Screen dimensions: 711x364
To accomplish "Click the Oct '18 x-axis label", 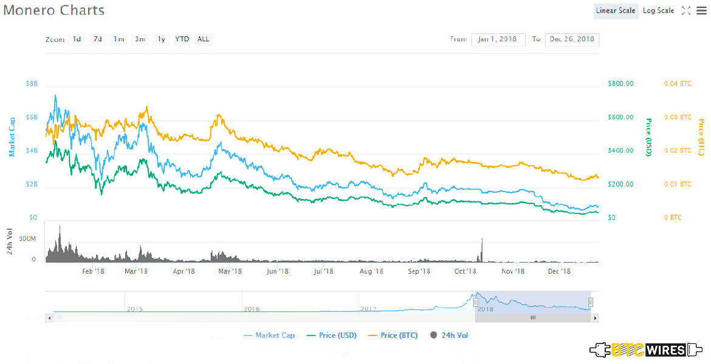I will point(465,271).
